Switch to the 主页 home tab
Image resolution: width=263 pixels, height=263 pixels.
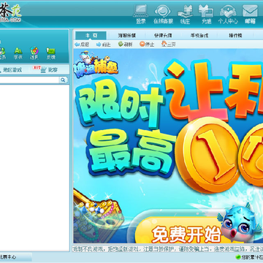(x=91, y=35)
